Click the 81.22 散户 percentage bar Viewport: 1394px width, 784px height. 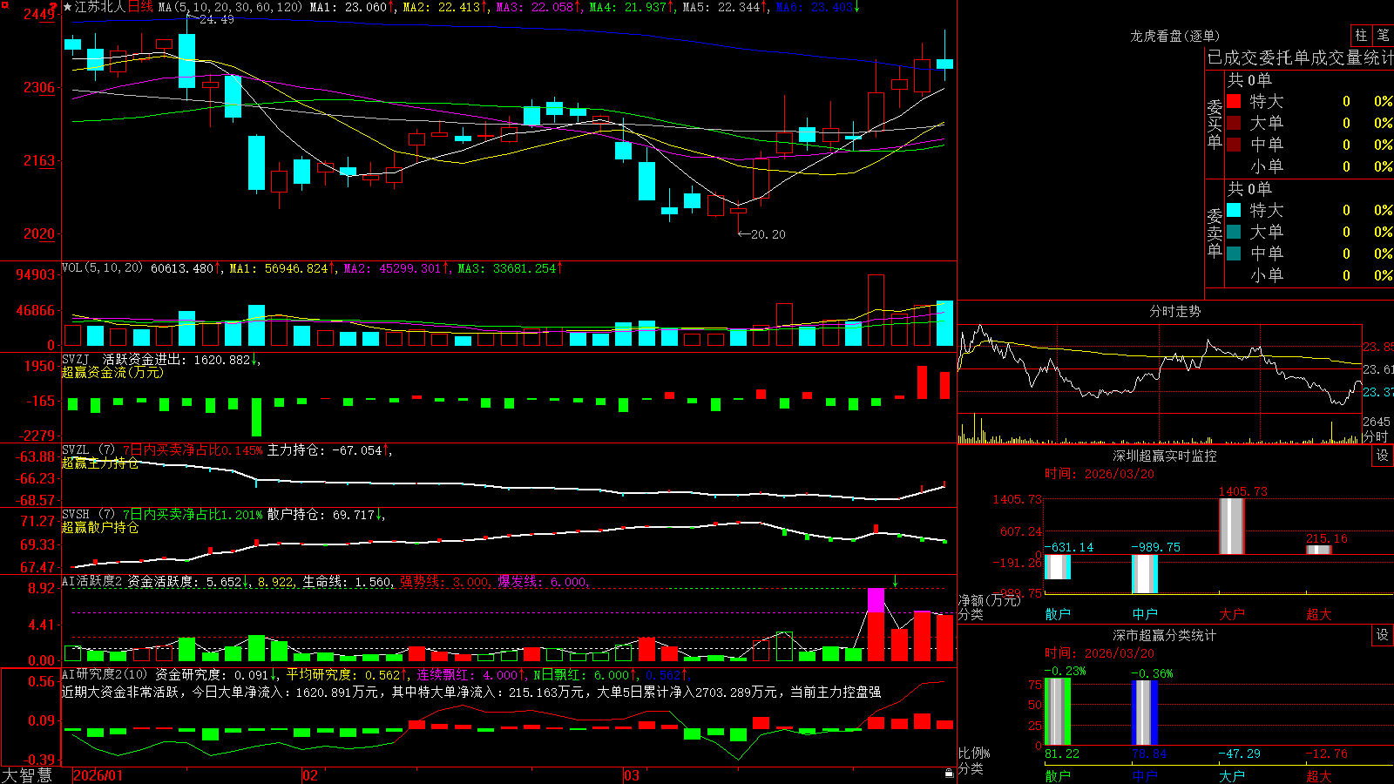[x=1058, y=712]
